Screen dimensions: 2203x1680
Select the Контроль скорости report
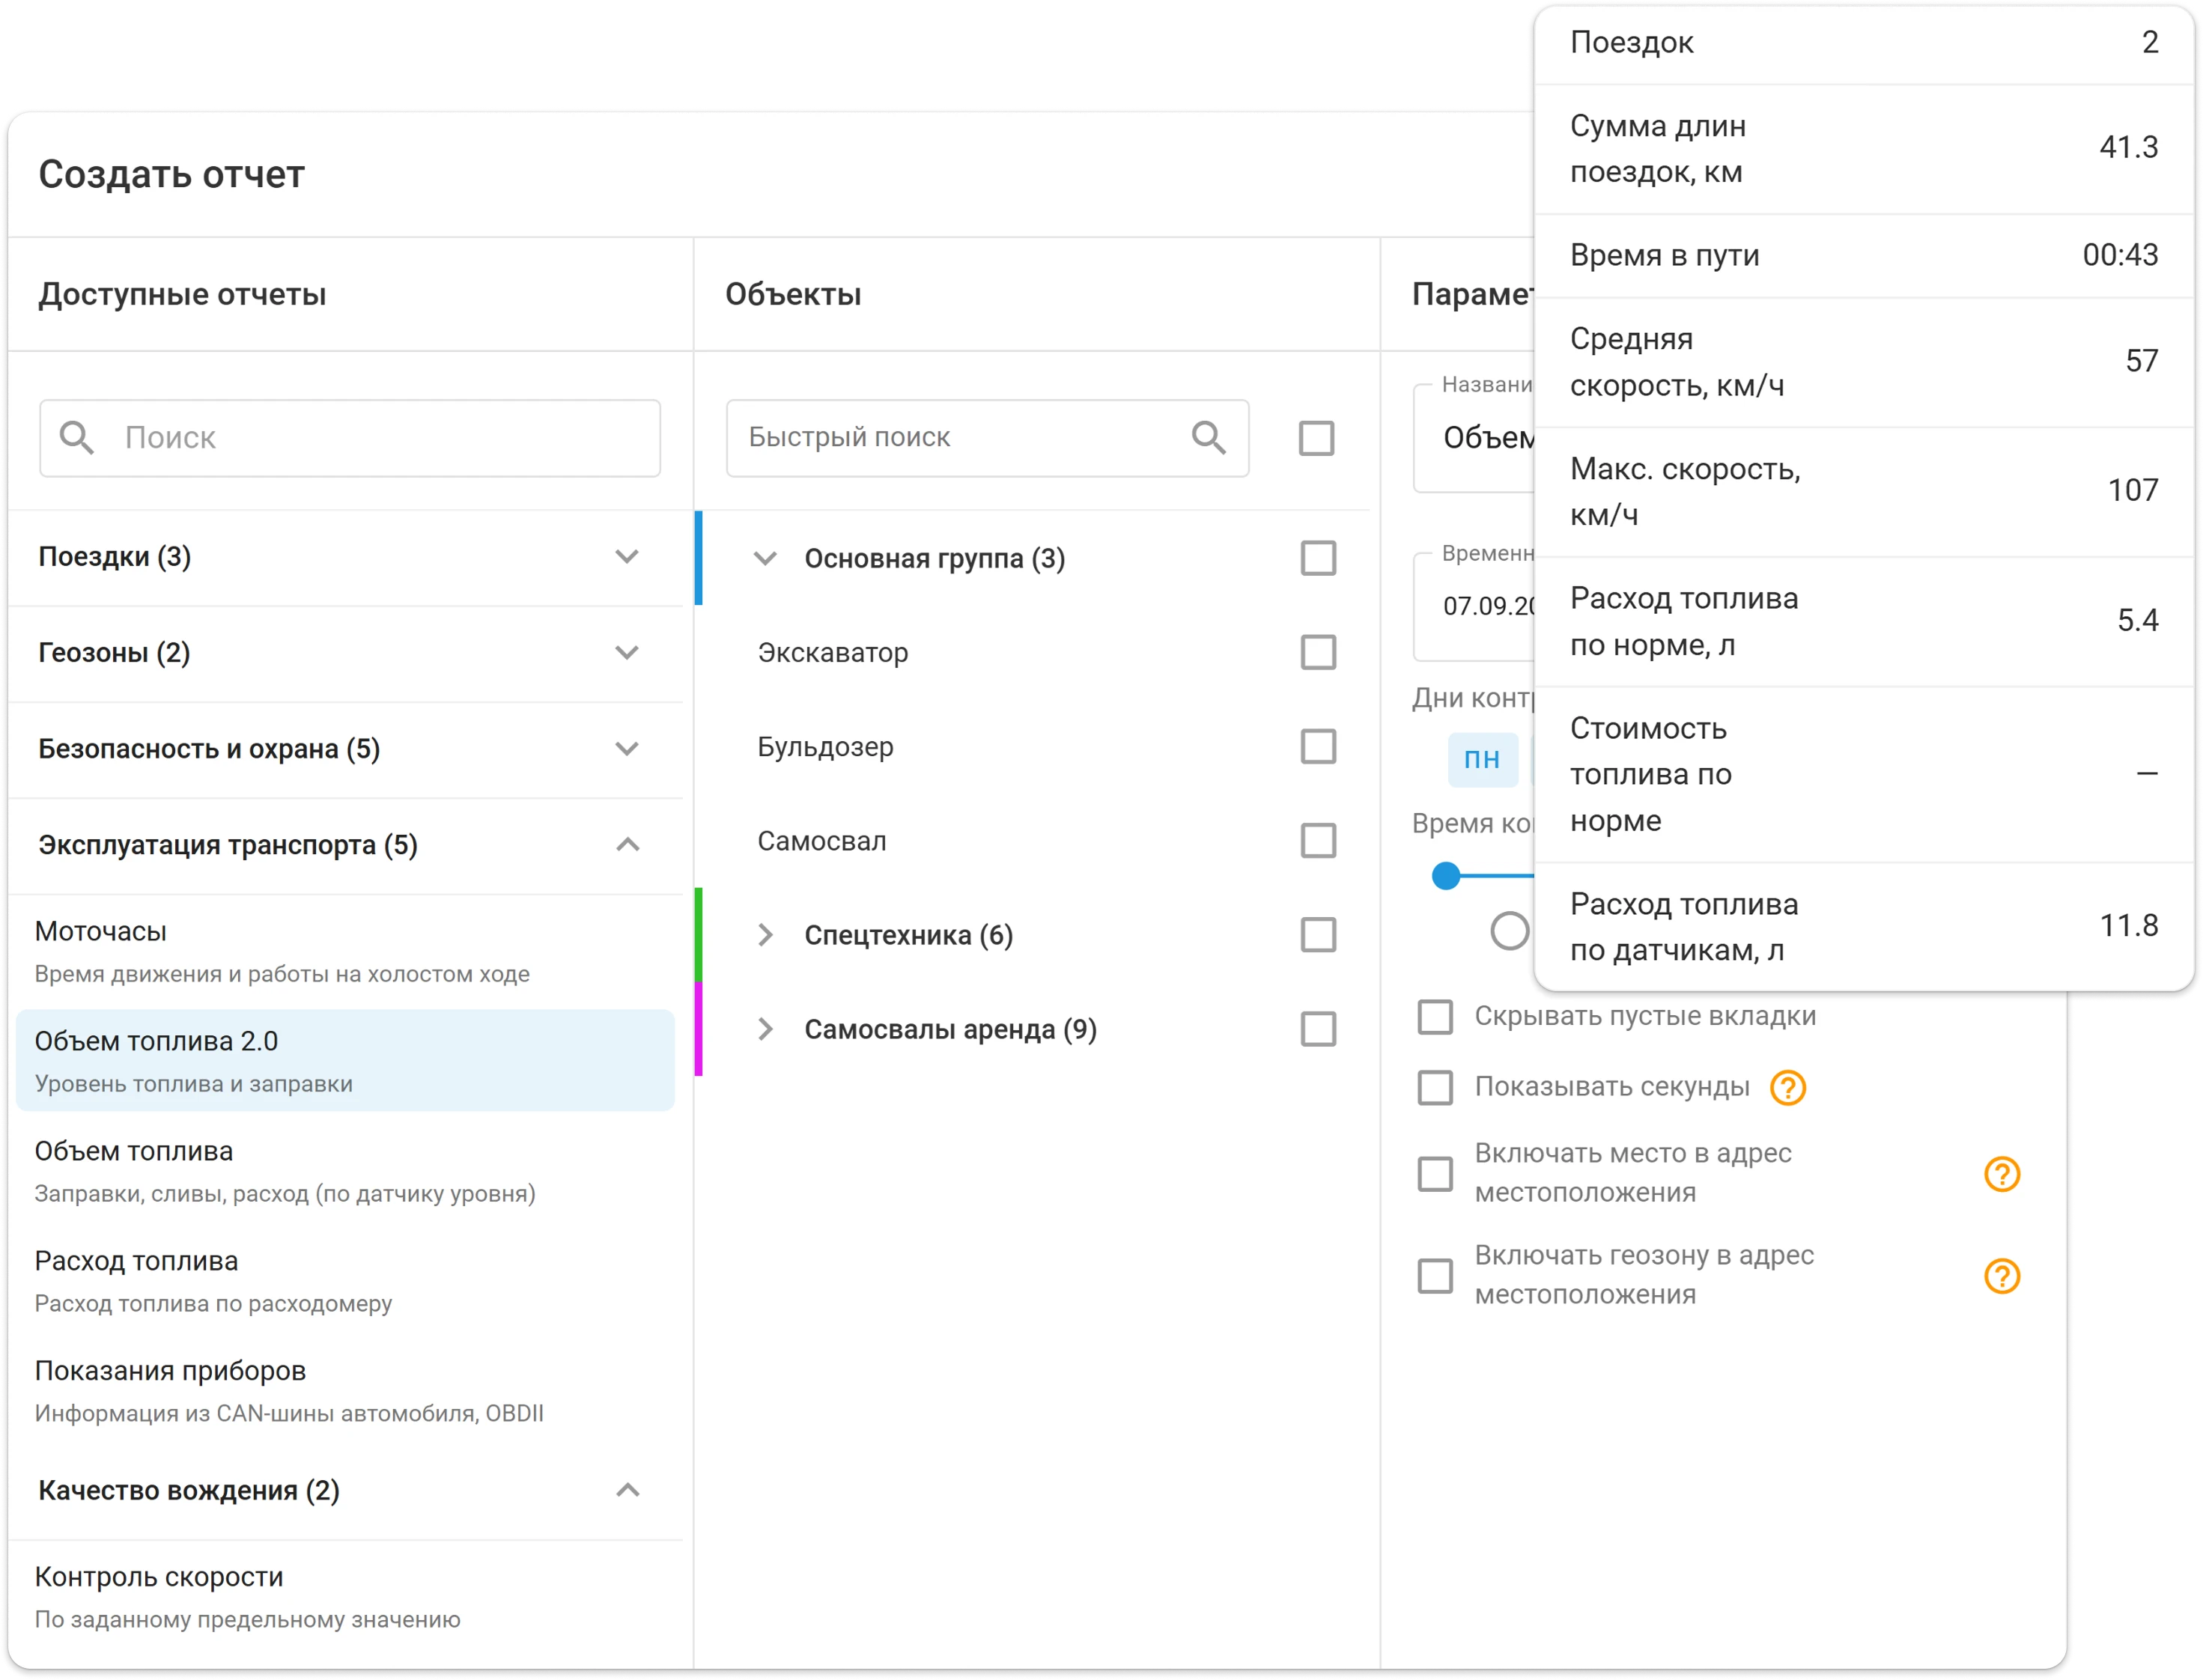click(344, 1596)
